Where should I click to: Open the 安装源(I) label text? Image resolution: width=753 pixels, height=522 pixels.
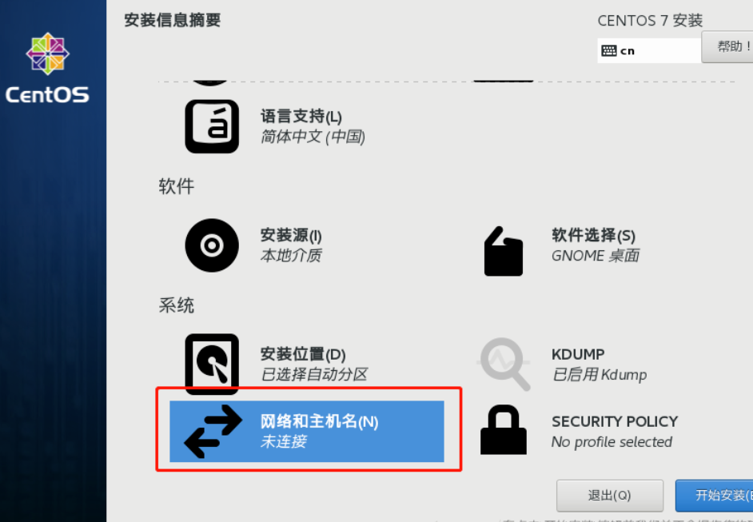(x=291, y=235)
